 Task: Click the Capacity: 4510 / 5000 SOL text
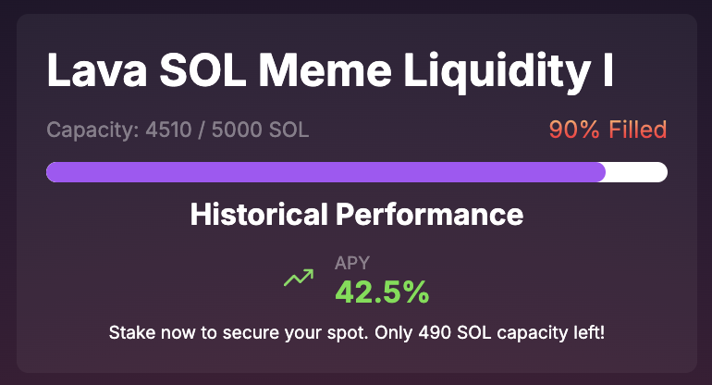pos(178,130)
